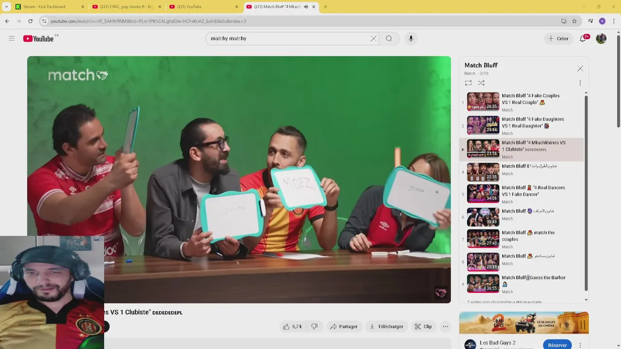Image resolution: width=621 pixels, height=349 pixels.
Task: Open channel Match under first playlist video
Action: coord(507,110)
